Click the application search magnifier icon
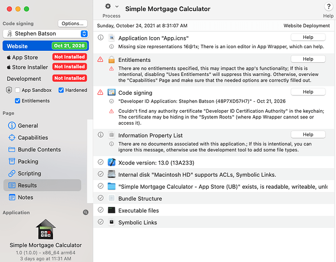This screenshot has width=336, height=262. pos(86,212)
